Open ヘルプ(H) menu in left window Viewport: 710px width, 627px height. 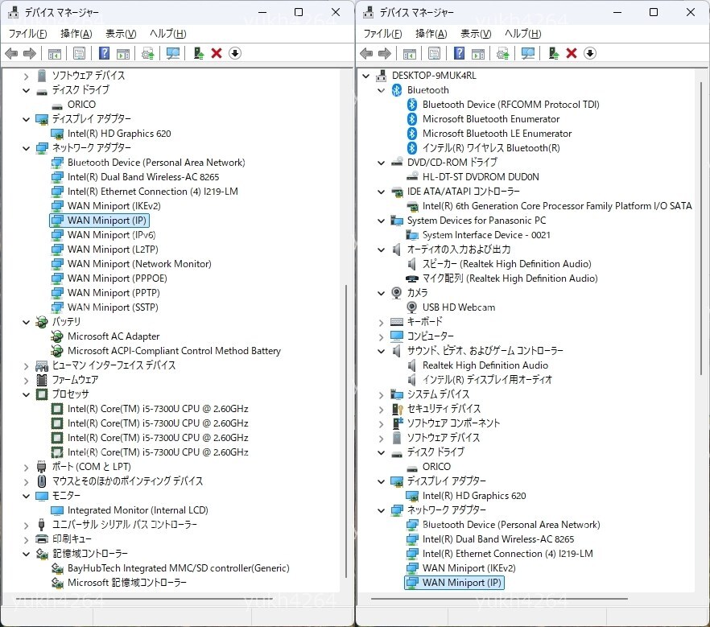(168, 34)
